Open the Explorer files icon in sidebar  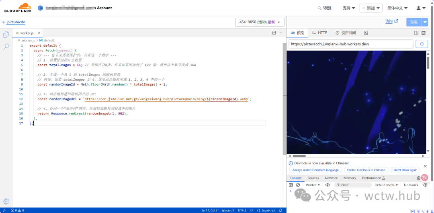(6, 35)
